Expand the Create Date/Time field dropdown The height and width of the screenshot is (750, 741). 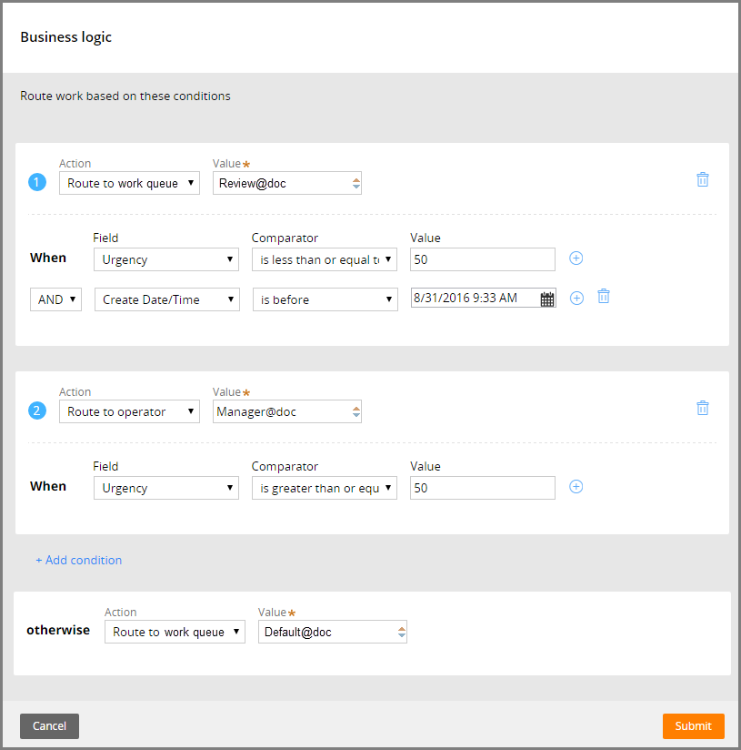167,299
